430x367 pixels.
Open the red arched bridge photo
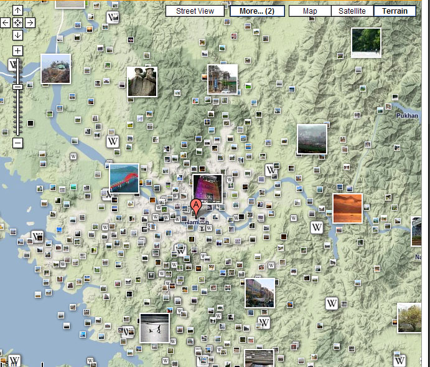coord(124,178)
